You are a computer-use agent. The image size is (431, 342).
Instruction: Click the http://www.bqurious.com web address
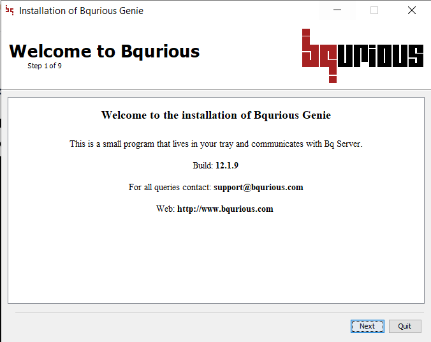[x=225, y=209]
